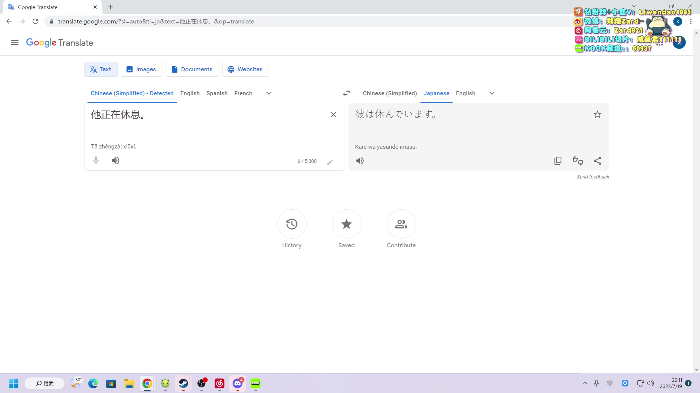Rate this translation with thumbs icon
The height and width of the screenshot is (393, 700).
577,161
